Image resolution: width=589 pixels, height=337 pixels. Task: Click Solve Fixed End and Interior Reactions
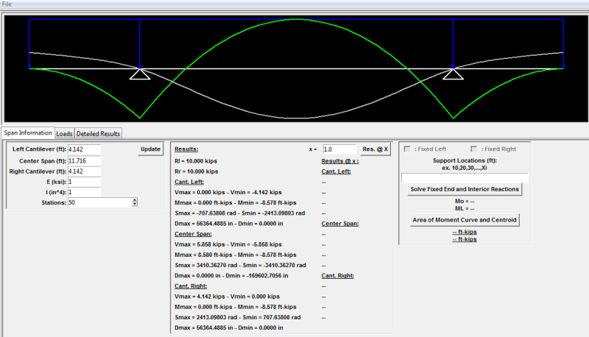point(465,189)
